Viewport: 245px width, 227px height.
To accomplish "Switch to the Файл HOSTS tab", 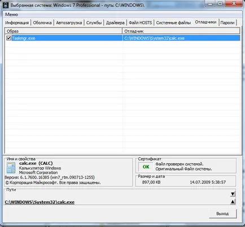I will [141, 23].
